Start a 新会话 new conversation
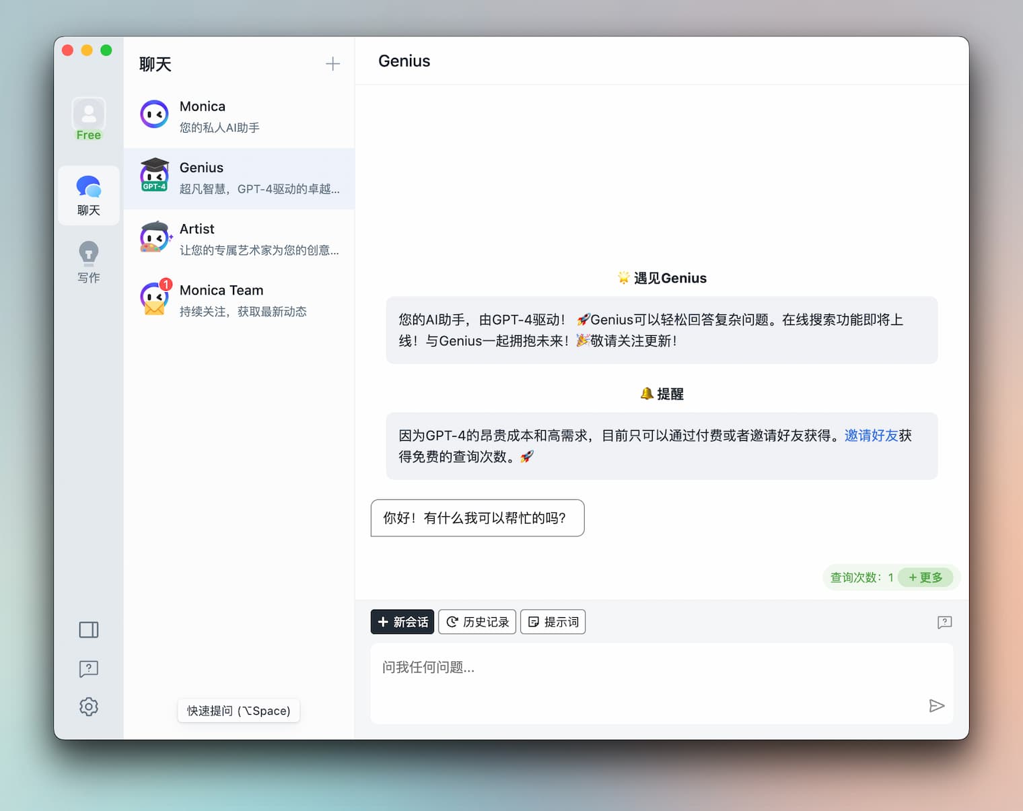 (402, 622)
